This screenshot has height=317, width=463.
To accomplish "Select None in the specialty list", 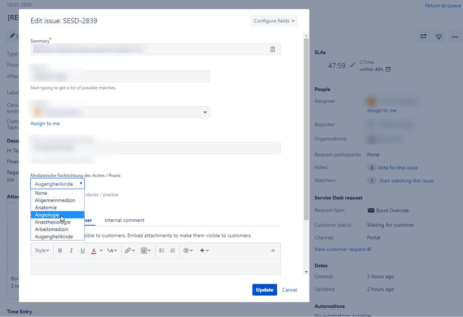I will (x=57, y=193).
